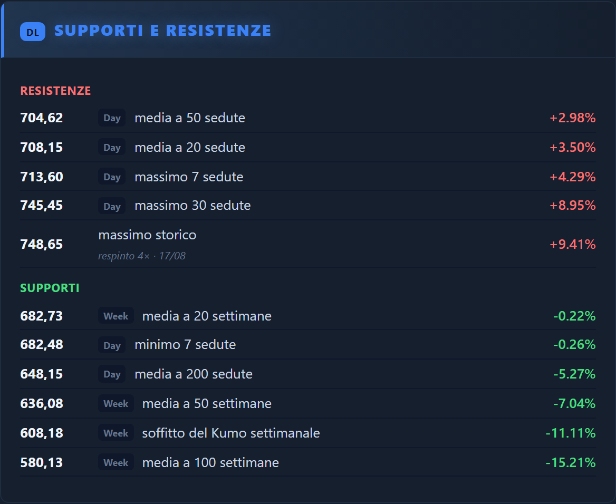Click the Day tag beside minimo 7 sedute
Image resolution: width=616 pixels, height=504 pixels.
tap(112, 345)
